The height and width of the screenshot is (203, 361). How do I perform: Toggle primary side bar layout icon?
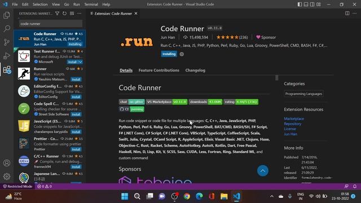coord(300,5)
